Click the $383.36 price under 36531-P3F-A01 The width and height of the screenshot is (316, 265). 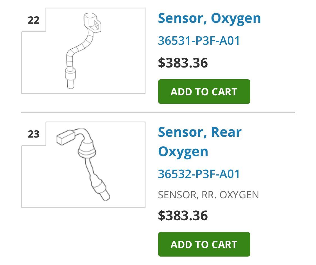tap(183, 63)
